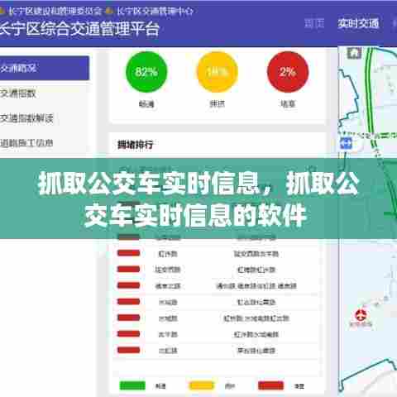Select the 延安西路 road name cell
Image resolution: width=397 pixels, height=397 pixels.
point(168,270)
